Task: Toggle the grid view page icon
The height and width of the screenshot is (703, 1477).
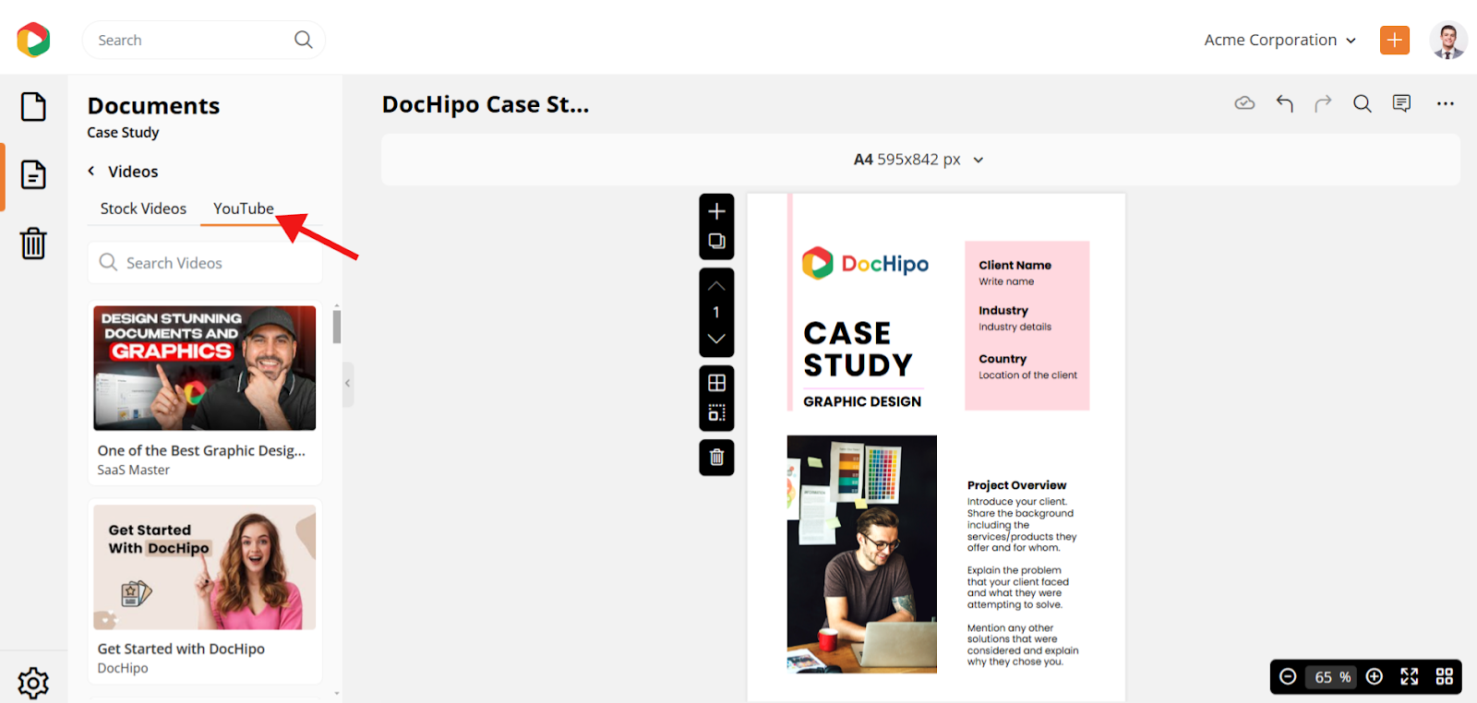Action: pos(716,383)
